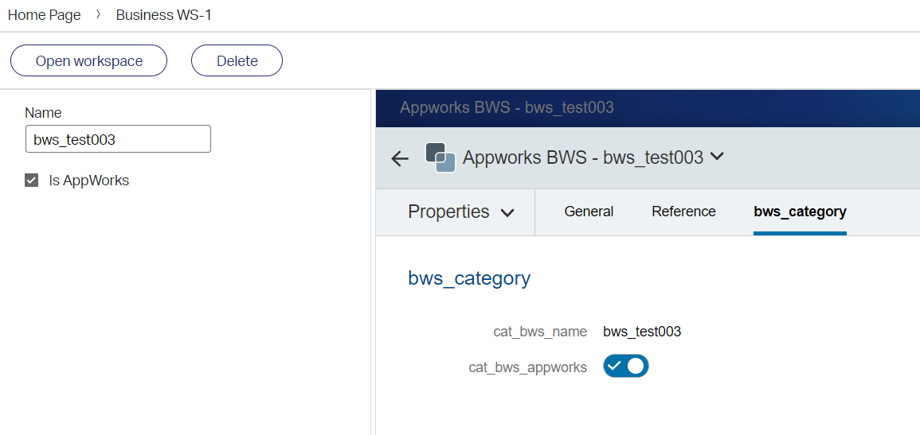Expand the chevron beside the Appworks BWS title

pyautogui.click(x=717, y=157)
